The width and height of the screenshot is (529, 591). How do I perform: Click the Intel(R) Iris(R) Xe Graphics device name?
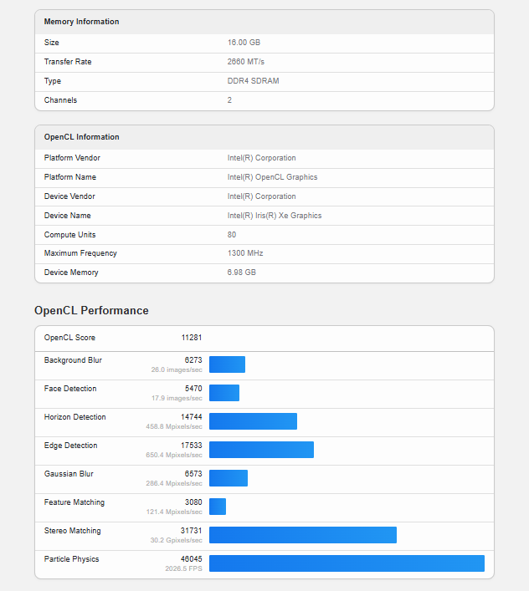tap(275, 216)
